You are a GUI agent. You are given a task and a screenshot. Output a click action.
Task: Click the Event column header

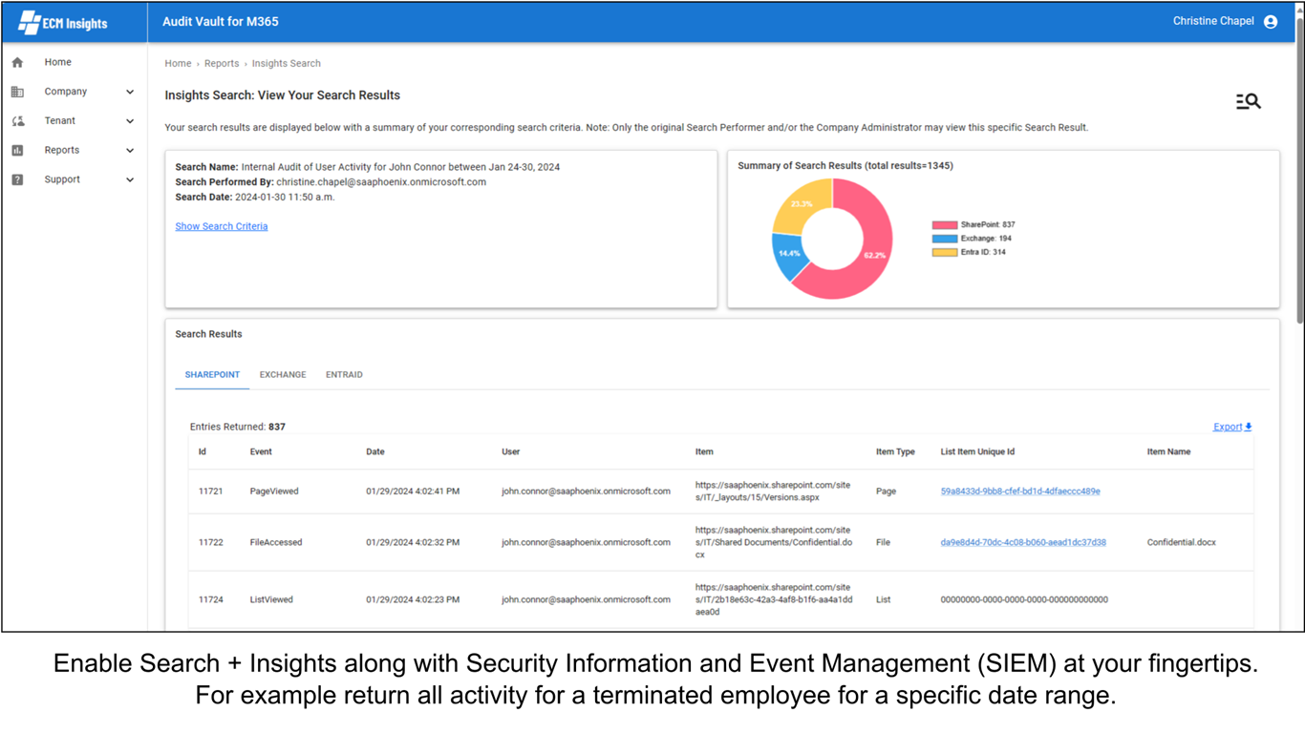[261, 452]
